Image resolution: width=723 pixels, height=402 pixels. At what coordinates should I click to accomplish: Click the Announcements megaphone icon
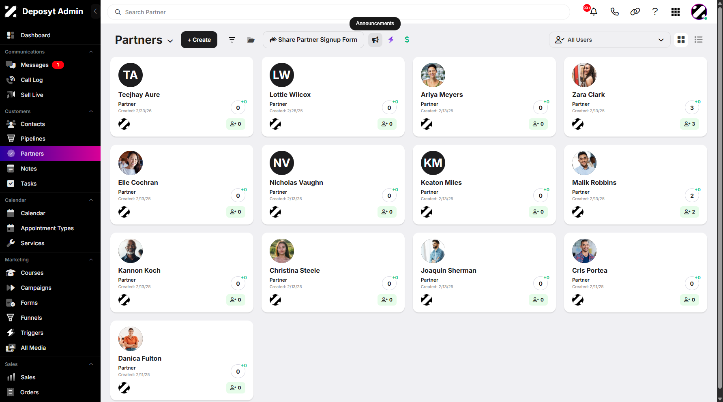(375, 40)
